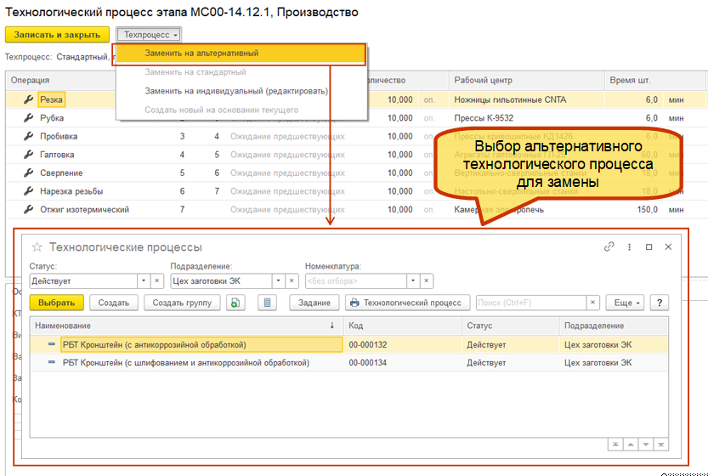Click the Время шт. column header
Viewport: 708px width, 476px height.
point(654,80)
